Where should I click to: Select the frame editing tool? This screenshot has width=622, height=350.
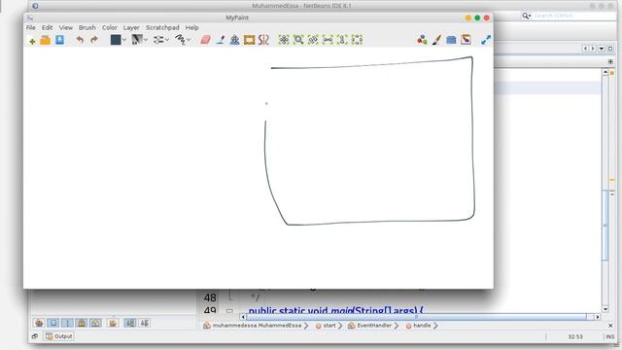pyautogui.click(x=249, y=40)
